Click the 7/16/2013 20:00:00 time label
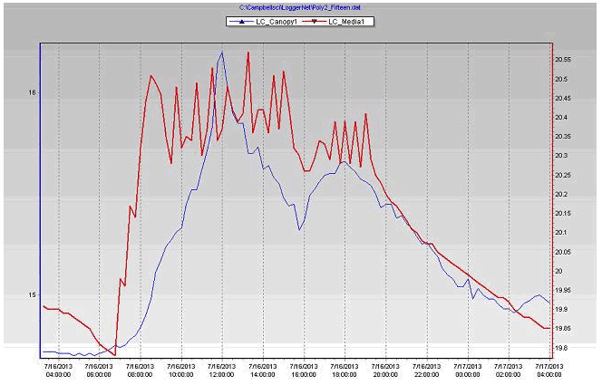Screen dimensions: 602x385 (x=386, y=371)
